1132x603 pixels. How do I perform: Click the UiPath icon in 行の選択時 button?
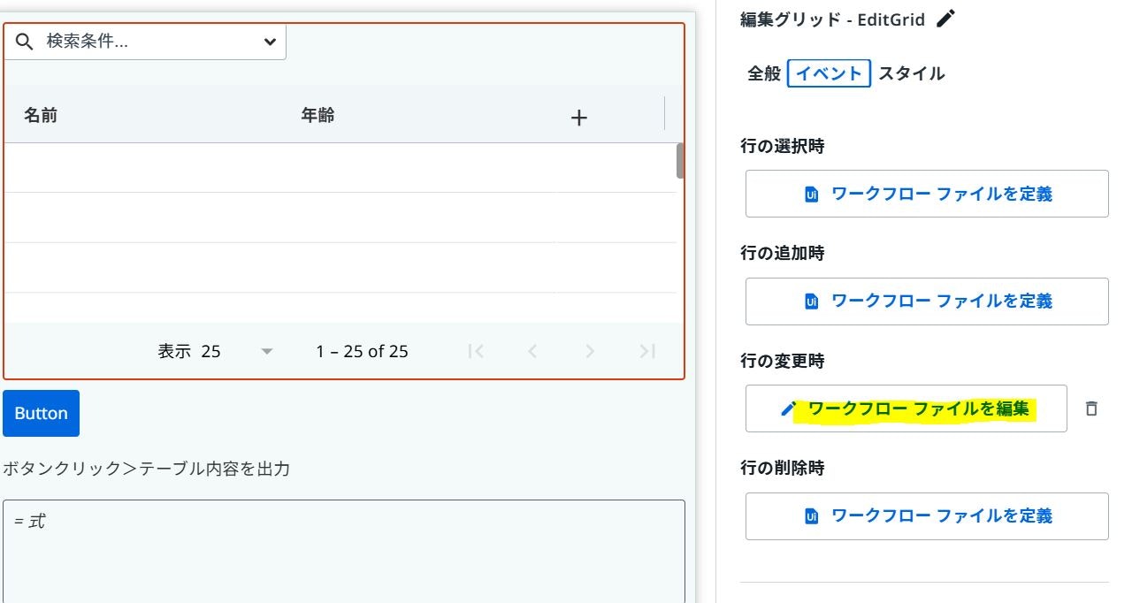tap(810, 194)
